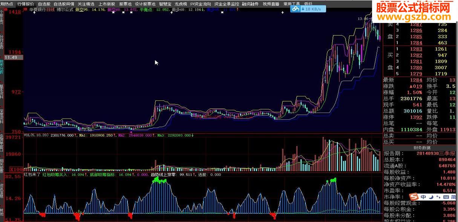458x222 pixels.
Task: Click the 财务数据 panel header
Action: [420, 148]
